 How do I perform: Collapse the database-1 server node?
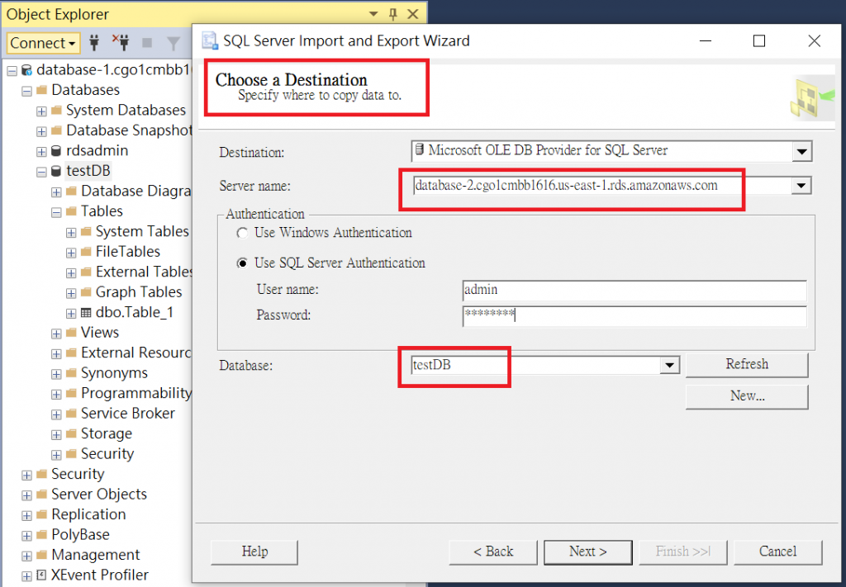tap(12, 70)
